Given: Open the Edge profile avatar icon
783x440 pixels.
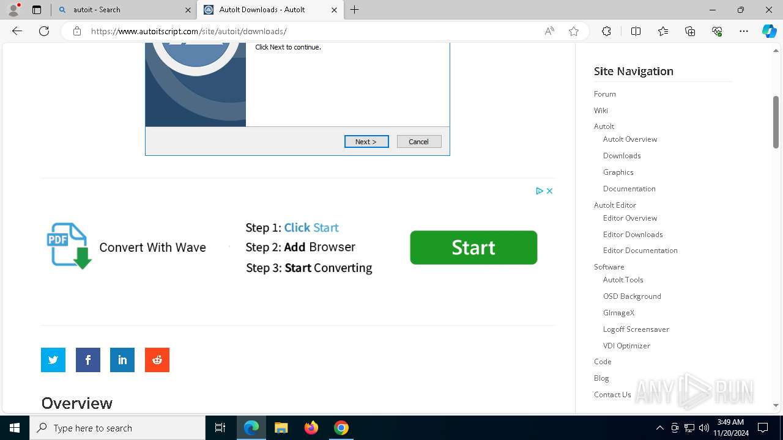Looking at the screenshot, I should tap(13, 10).
